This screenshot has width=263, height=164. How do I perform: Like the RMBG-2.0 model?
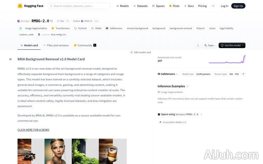click(x=61, y=21)
